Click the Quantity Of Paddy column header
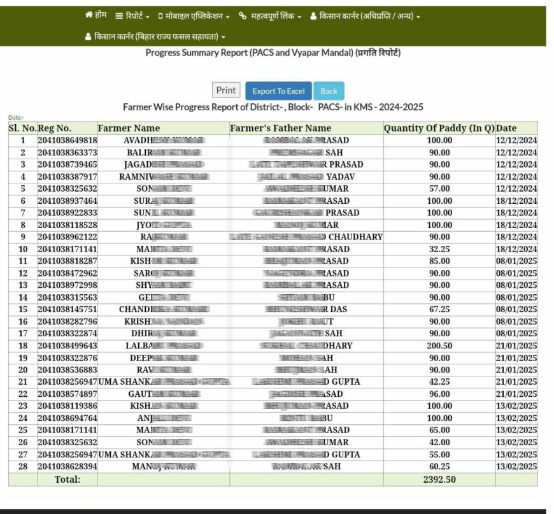 tap(439, 128)
